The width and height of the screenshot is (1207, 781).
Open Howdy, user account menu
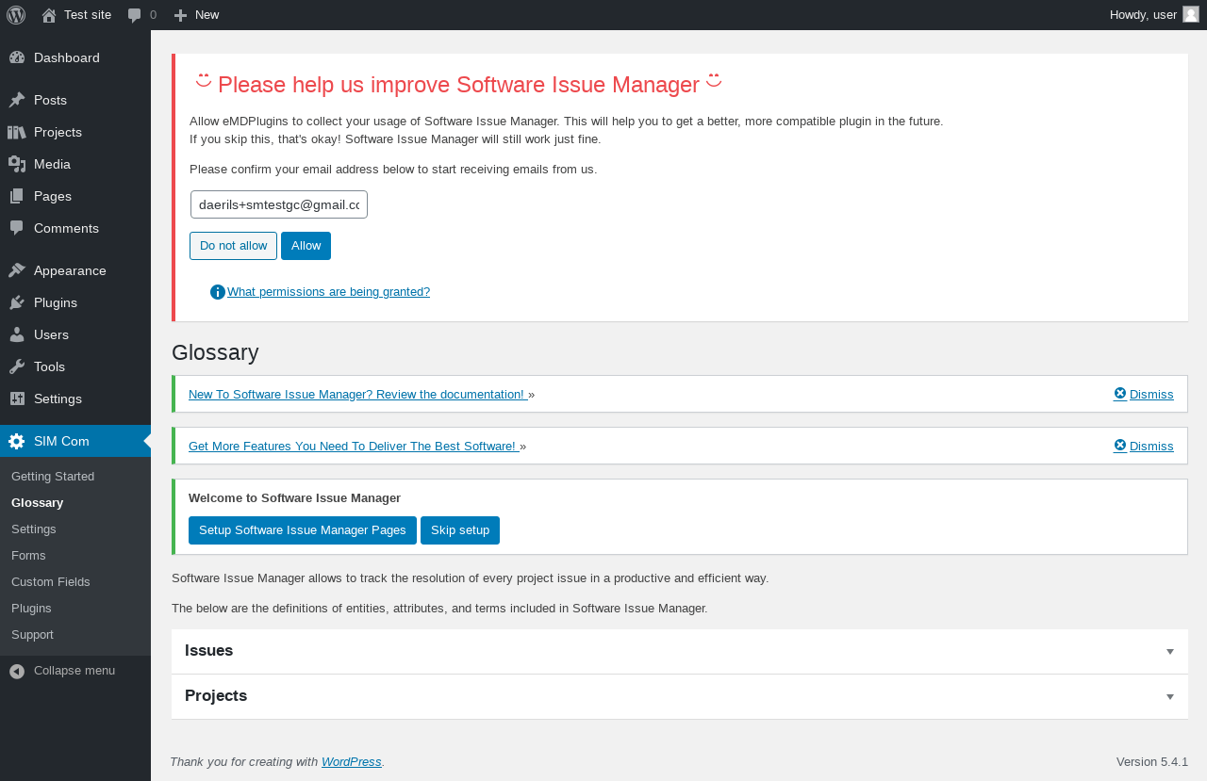point(1154,15)
